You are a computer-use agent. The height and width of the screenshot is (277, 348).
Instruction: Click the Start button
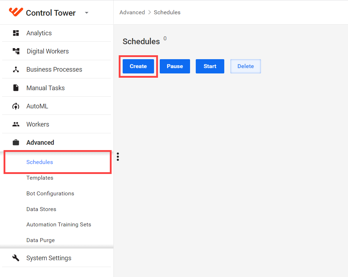tap(210, 66)
